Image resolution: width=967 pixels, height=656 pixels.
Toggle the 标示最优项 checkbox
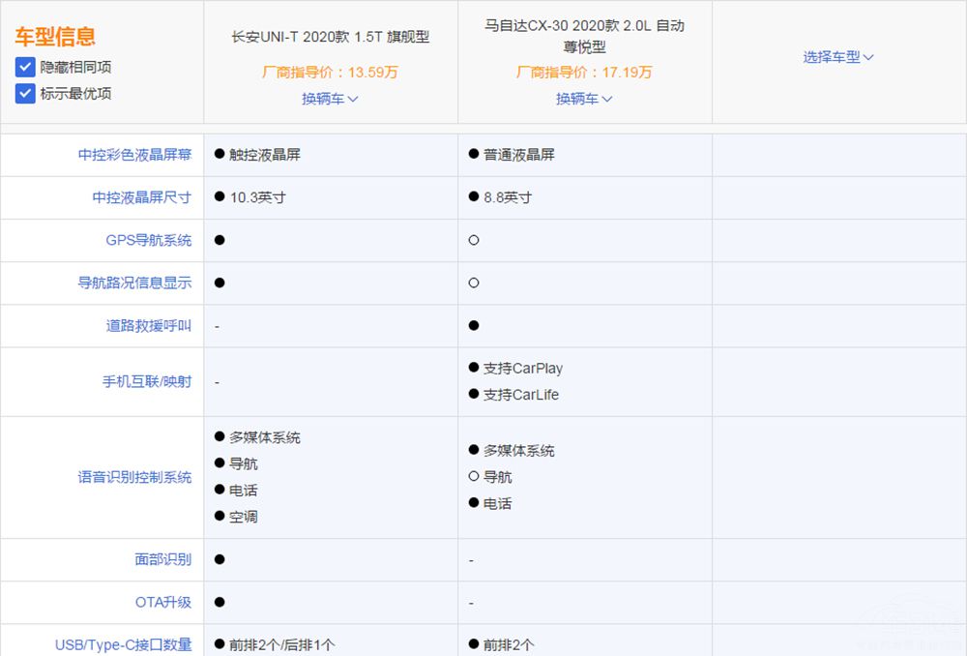coord(25,94)
